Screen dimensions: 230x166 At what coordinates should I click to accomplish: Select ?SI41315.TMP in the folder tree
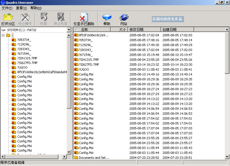(27, 58)
